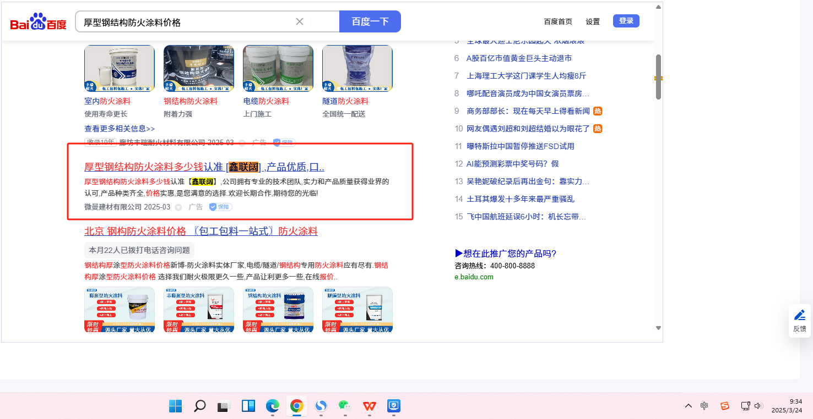Open hot search 商务部部长：现在每天早上得看新闻
The width and height of the screenshot is (813, 419).
pos(528,111)
